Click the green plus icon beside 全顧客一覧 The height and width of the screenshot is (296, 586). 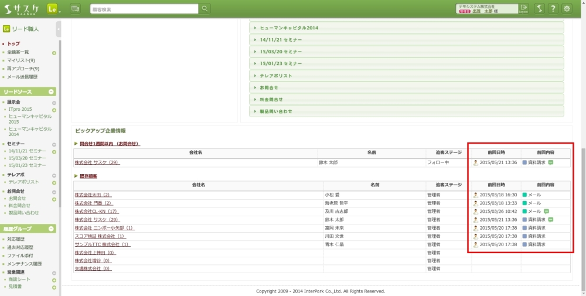[x=54, y=53]
